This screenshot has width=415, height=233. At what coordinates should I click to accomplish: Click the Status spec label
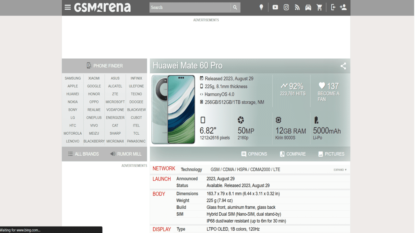[x=182, y=186]
